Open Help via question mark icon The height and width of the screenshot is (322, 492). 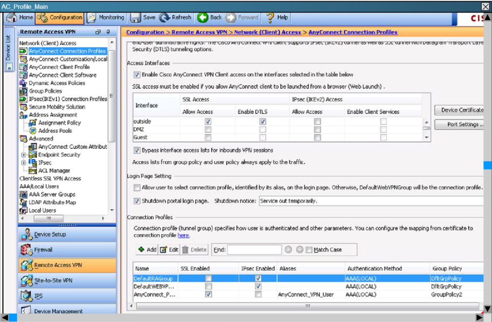[x=270, y=18]
